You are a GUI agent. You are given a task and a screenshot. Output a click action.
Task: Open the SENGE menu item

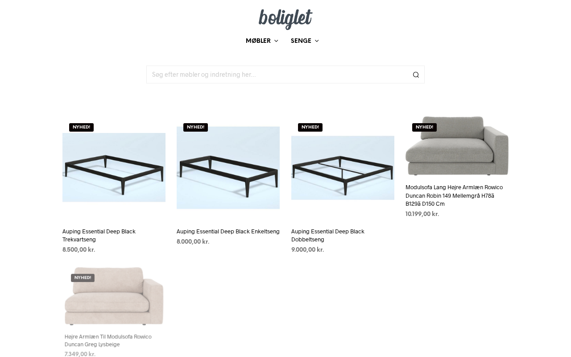(x=301, y=41)
